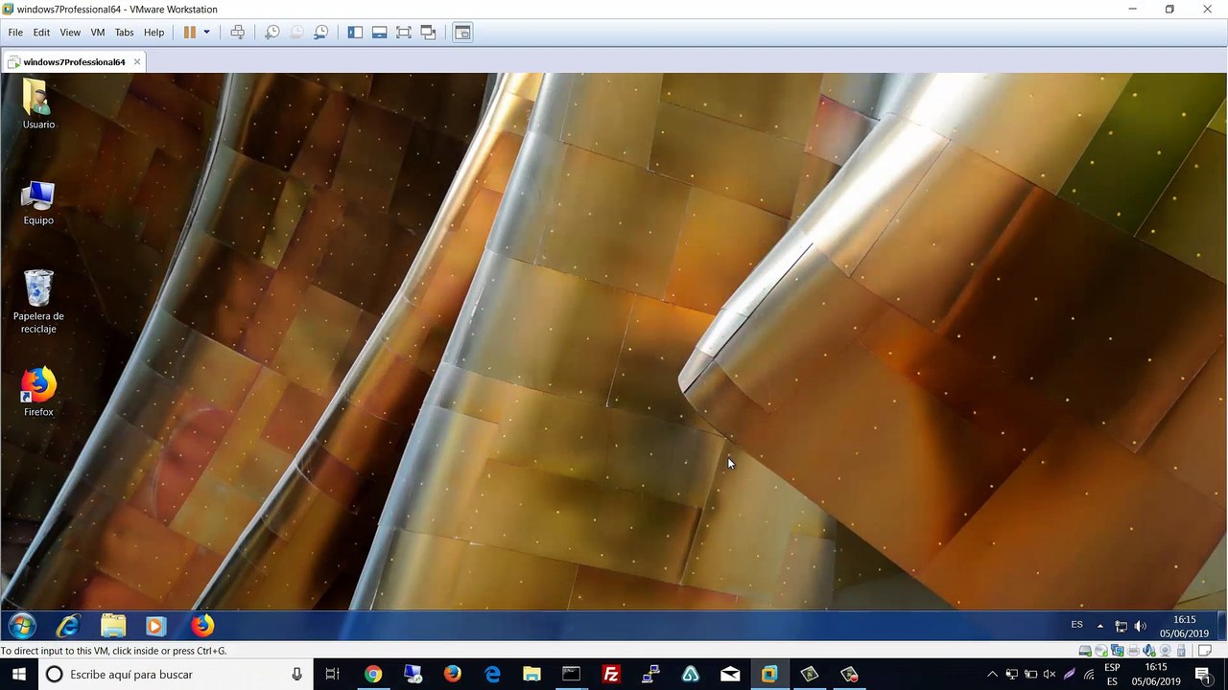Open Firefox from the Windows 7 taskbar
This screenshot has height=690, width=1228.
click(x=202, y=627)
